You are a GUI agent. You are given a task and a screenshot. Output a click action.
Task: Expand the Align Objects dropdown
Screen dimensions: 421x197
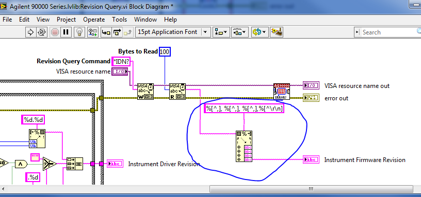point(221,32)
